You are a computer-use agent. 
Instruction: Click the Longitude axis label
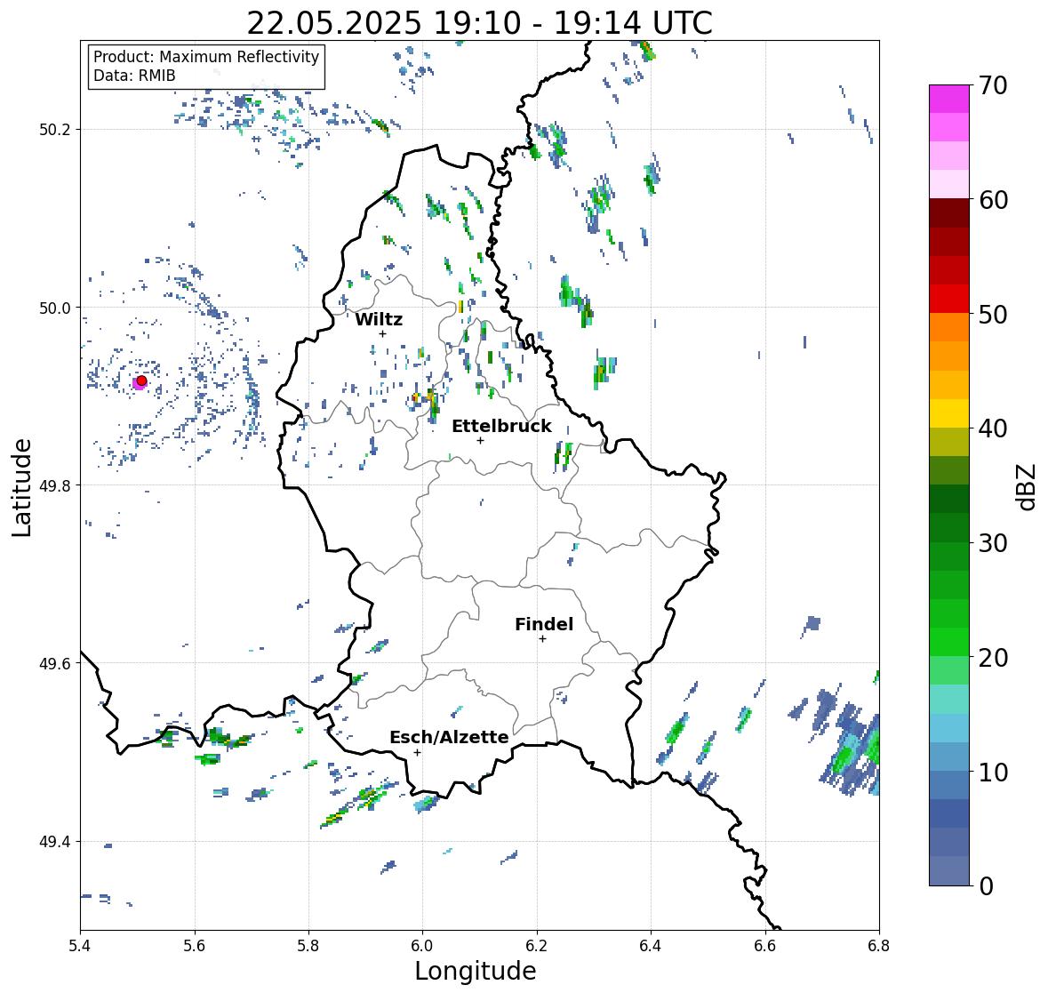[x=476, y=971]
